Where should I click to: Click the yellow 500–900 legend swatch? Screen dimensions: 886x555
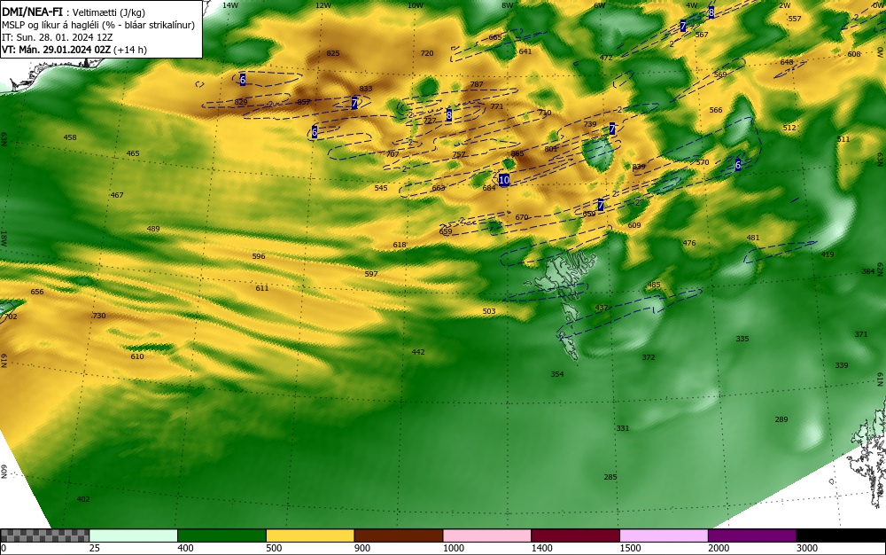pyautogui.click(x=310, y=535)
